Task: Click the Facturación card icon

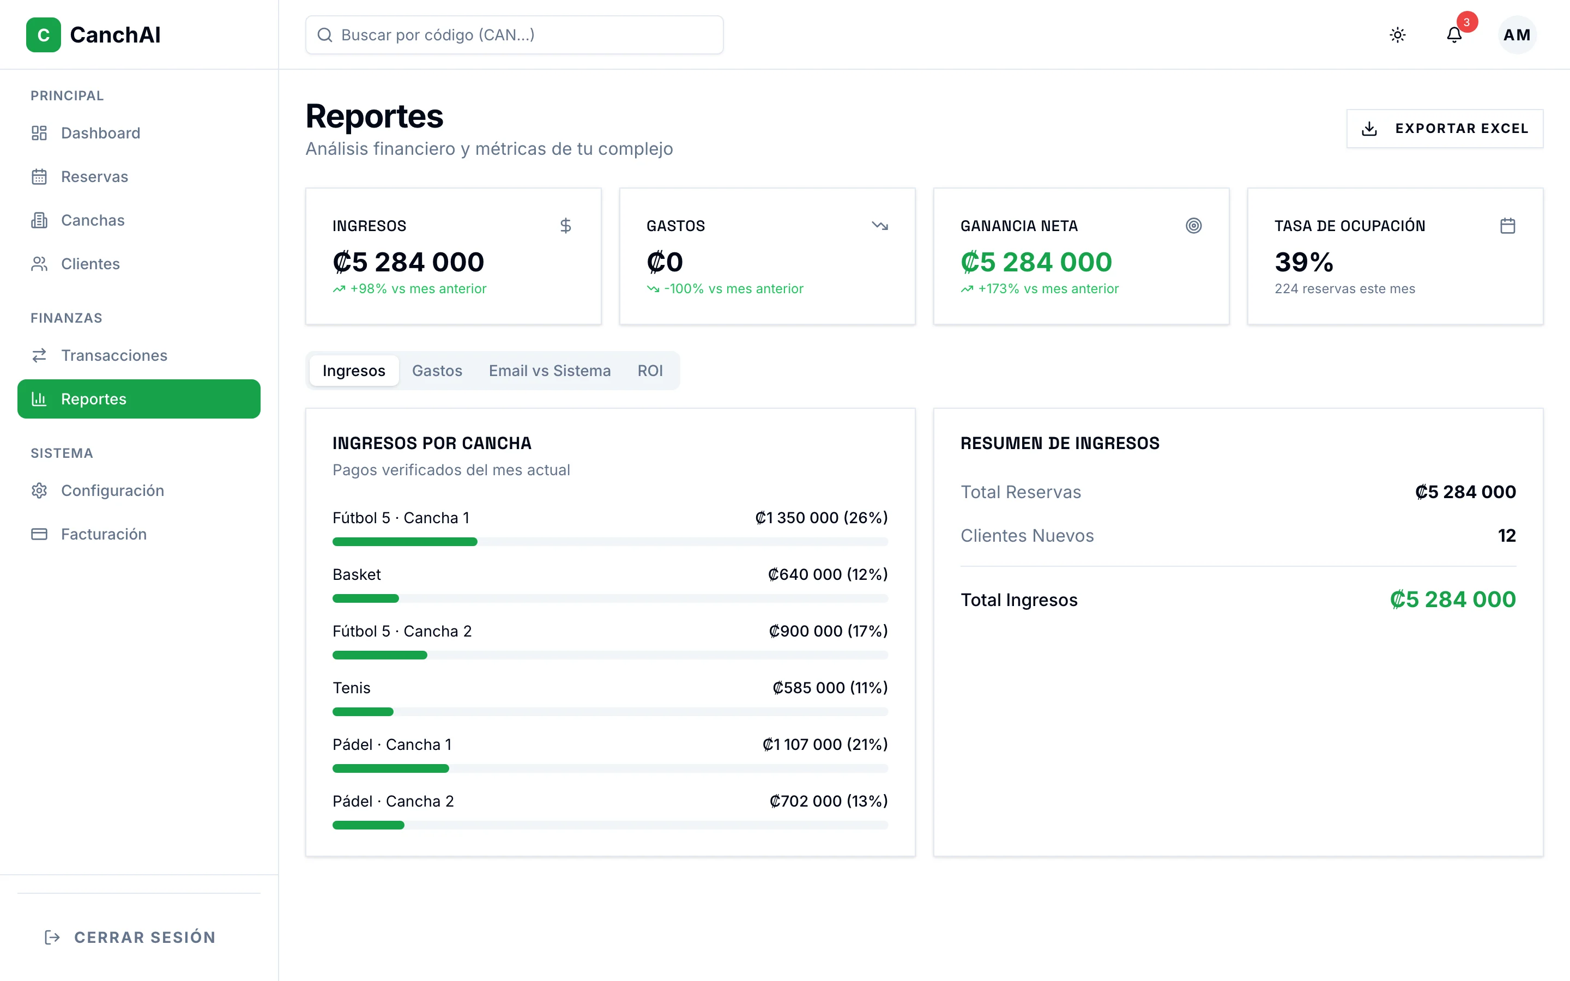Action: click(39, 534)
